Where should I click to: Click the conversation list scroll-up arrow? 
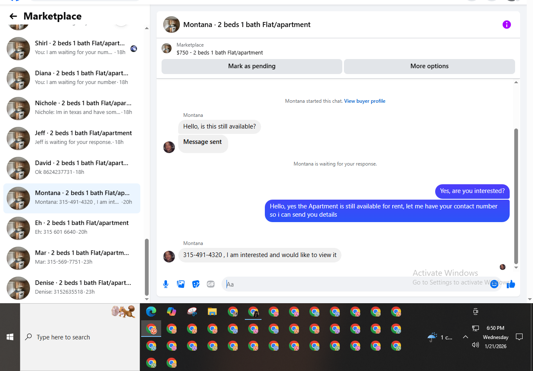[x=147, y=28]
